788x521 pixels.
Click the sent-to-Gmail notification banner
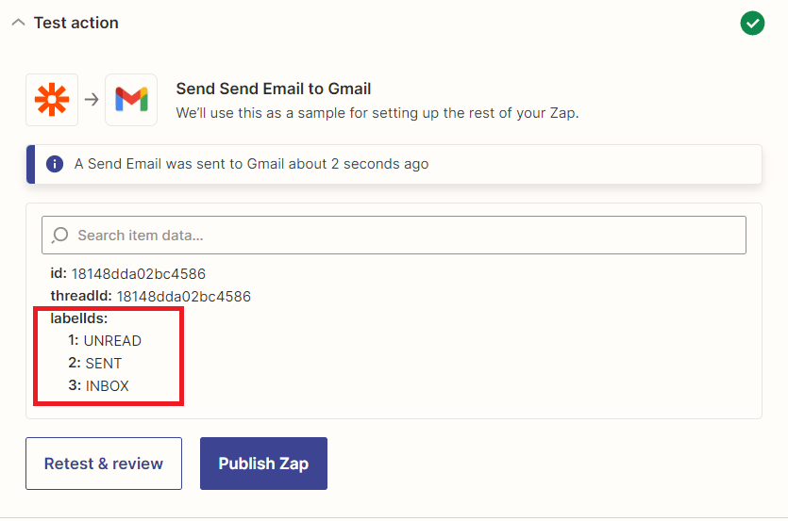pyautogui.click(x=396, y=164)
